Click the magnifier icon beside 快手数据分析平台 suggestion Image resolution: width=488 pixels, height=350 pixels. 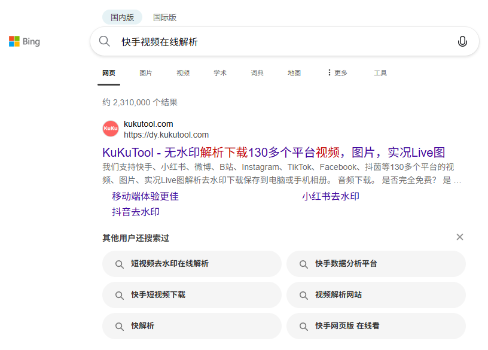pyautogui.click(x=304, y=264)
